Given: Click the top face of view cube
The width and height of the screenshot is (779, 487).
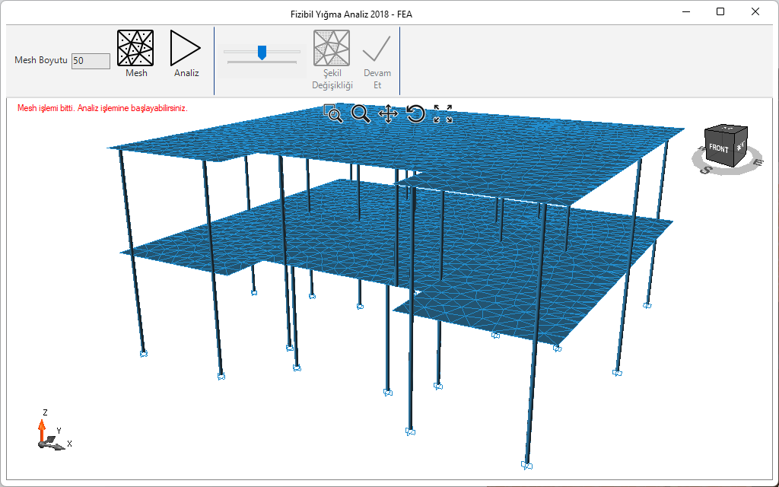Looking at the screenshot, I should [x=727, y=129].
